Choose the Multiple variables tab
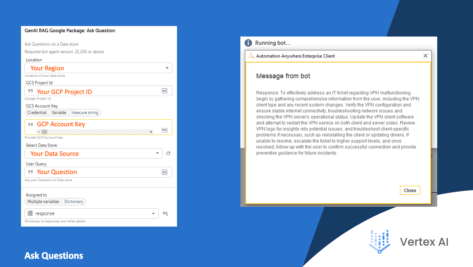The width and height of the screenshot is (473, 267). tap(43, 202)
